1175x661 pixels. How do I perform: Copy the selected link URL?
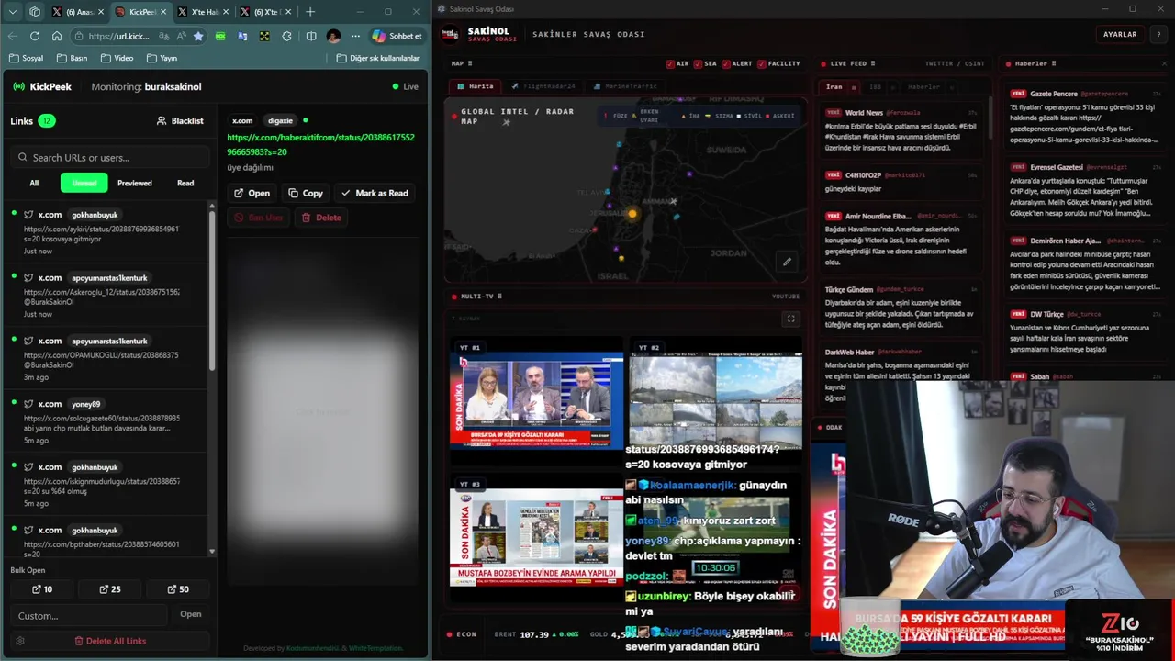(306, 193)
